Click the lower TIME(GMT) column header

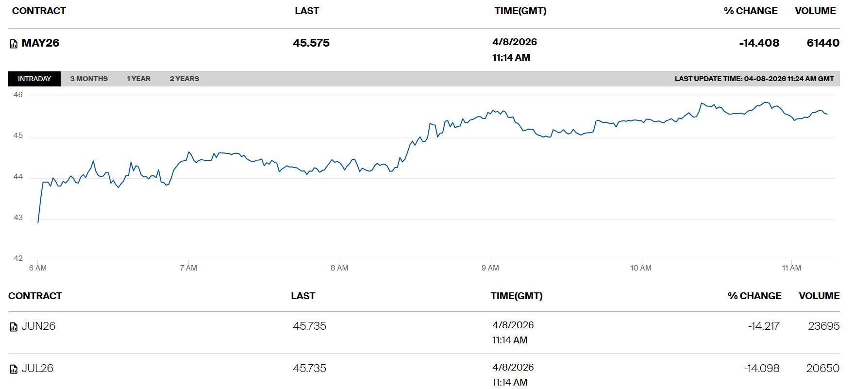coord(516,296)
